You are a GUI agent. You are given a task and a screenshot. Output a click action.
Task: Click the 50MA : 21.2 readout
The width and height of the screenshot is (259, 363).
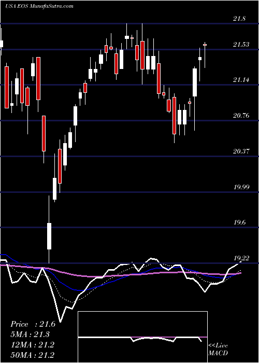click(33, 355)
